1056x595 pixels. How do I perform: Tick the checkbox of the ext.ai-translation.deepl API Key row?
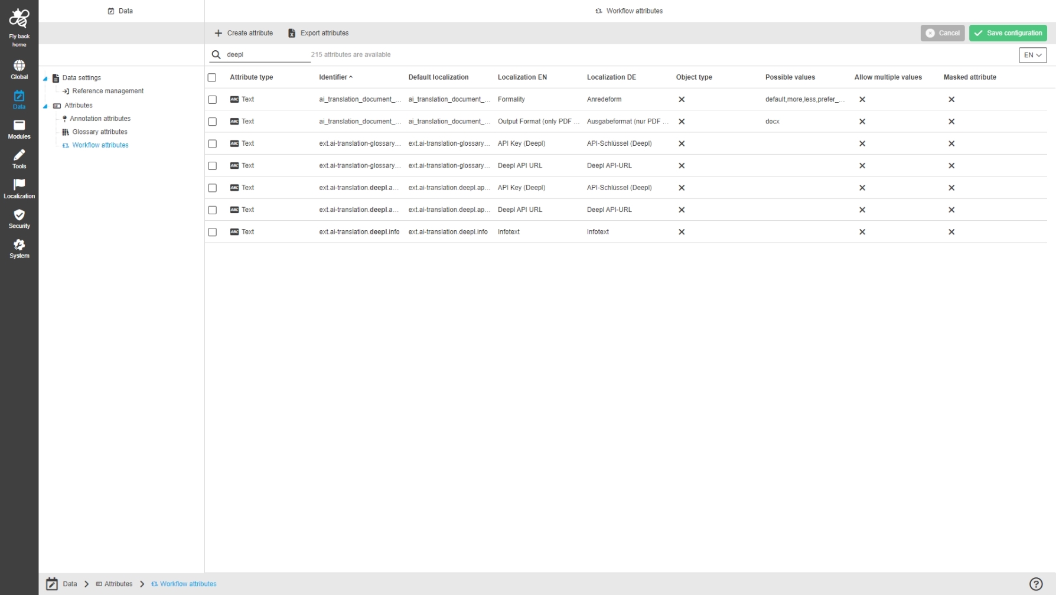pos(213,188)
